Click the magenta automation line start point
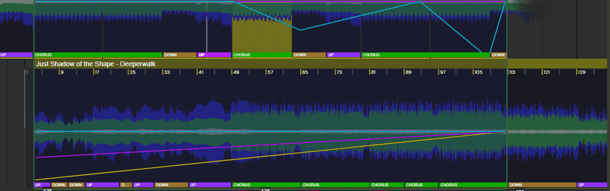 coord(36,157)
